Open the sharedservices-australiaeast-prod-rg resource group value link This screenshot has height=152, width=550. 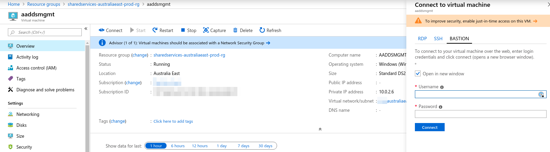189,55
